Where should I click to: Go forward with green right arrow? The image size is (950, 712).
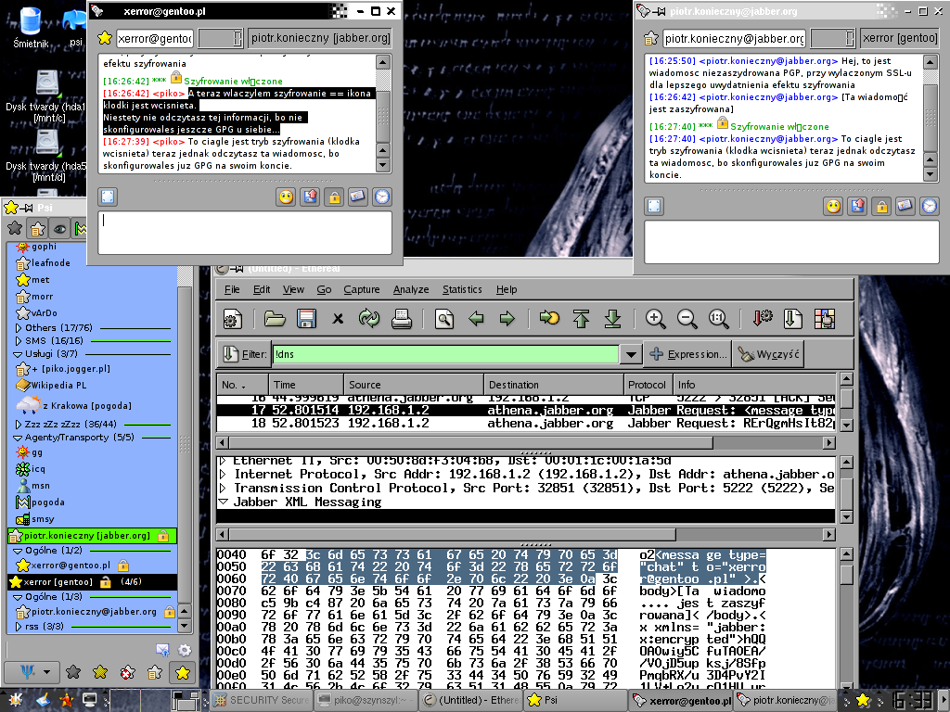pos(507,319)
